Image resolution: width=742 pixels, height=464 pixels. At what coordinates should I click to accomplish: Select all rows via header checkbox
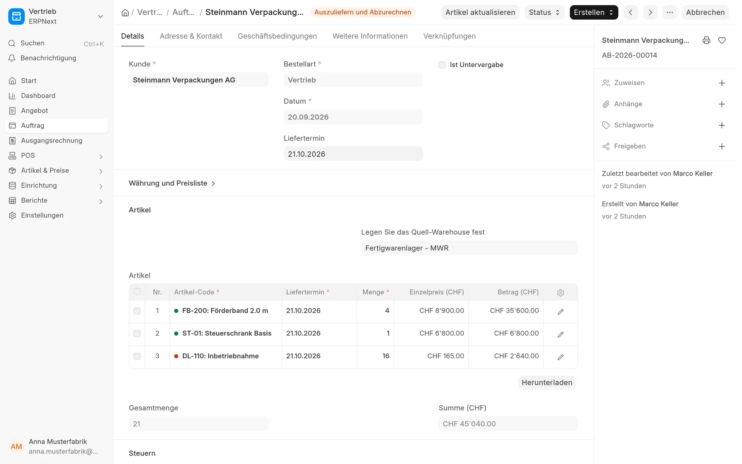[137, 292]
